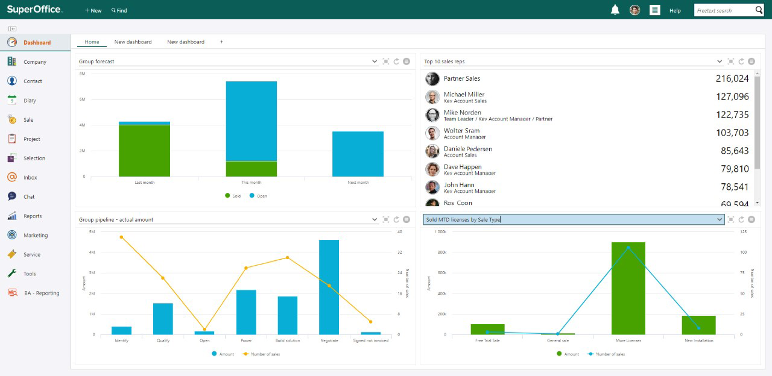Open the Sale section icon
Image resolution: width=772 pixels, height=376 pixels.
(12, 119)
